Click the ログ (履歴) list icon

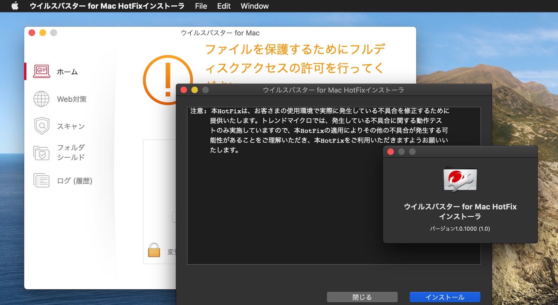click(x=41, y=180)
